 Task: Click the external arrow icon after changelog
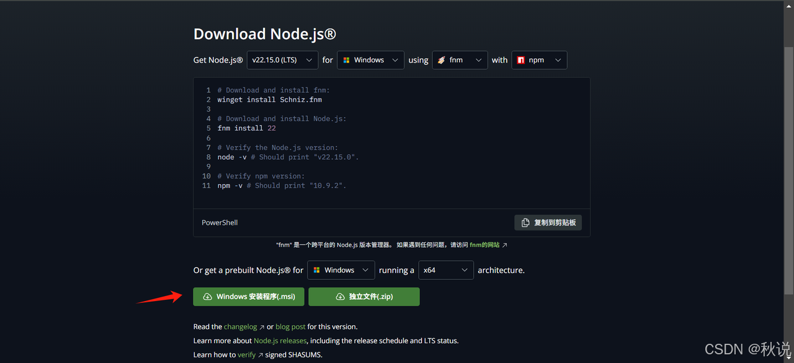tap(262, 327)
